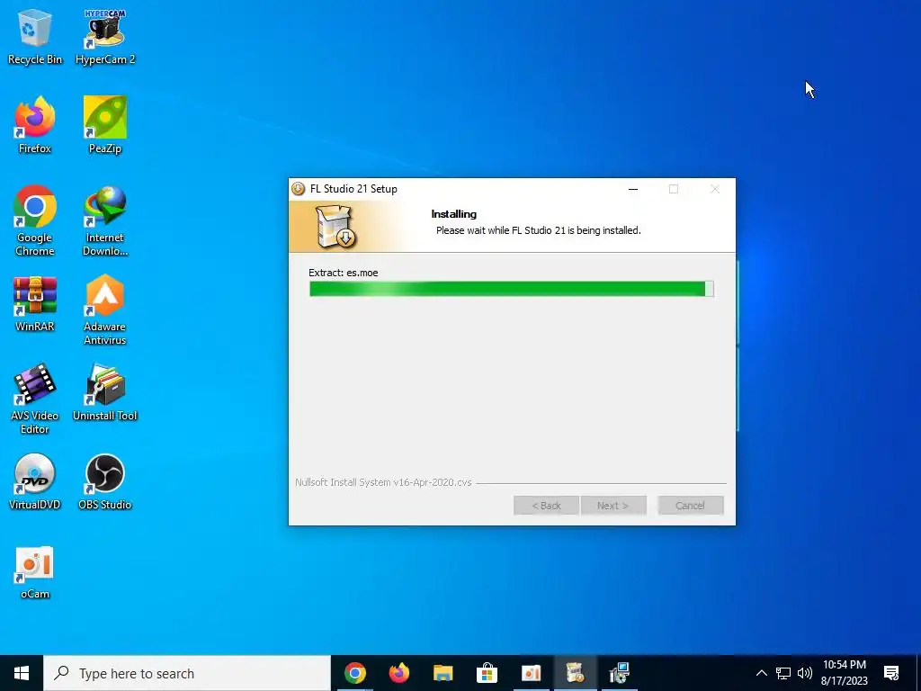The width and height of the screenshot is (921, 691).
Task: Click the taskbar search box
Action: tap(187, 673)
